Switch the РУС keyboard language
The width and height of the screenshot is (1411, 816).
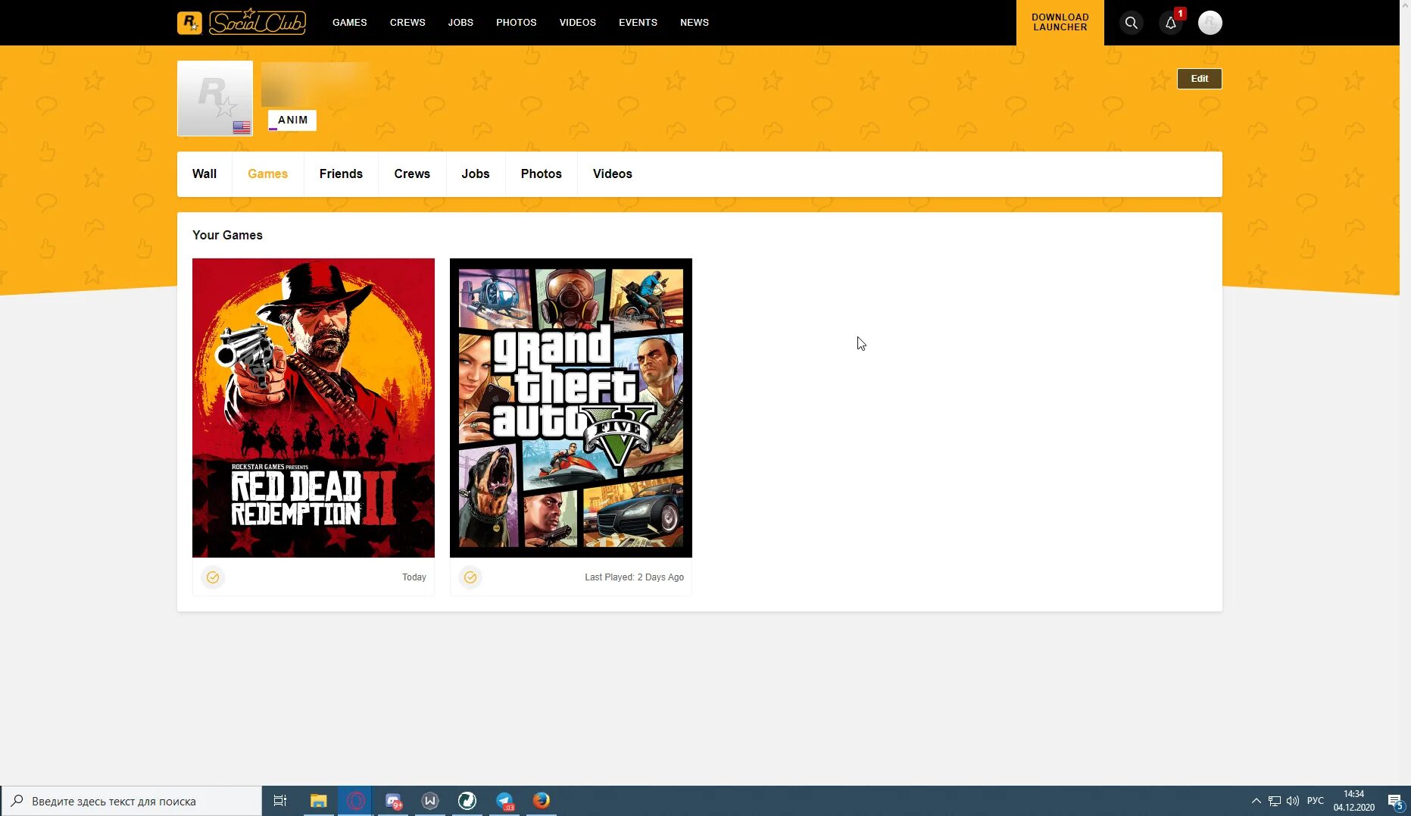1316,801
